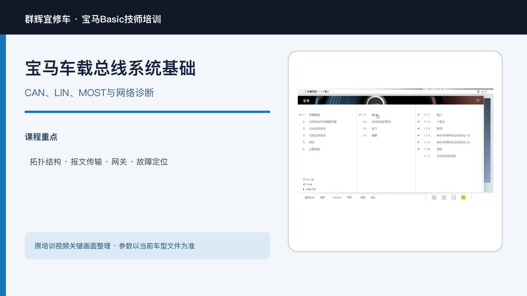The image size is (527, 296).
Task: Click the page counter 6 / 7
Action: click(x=484, y=92)
